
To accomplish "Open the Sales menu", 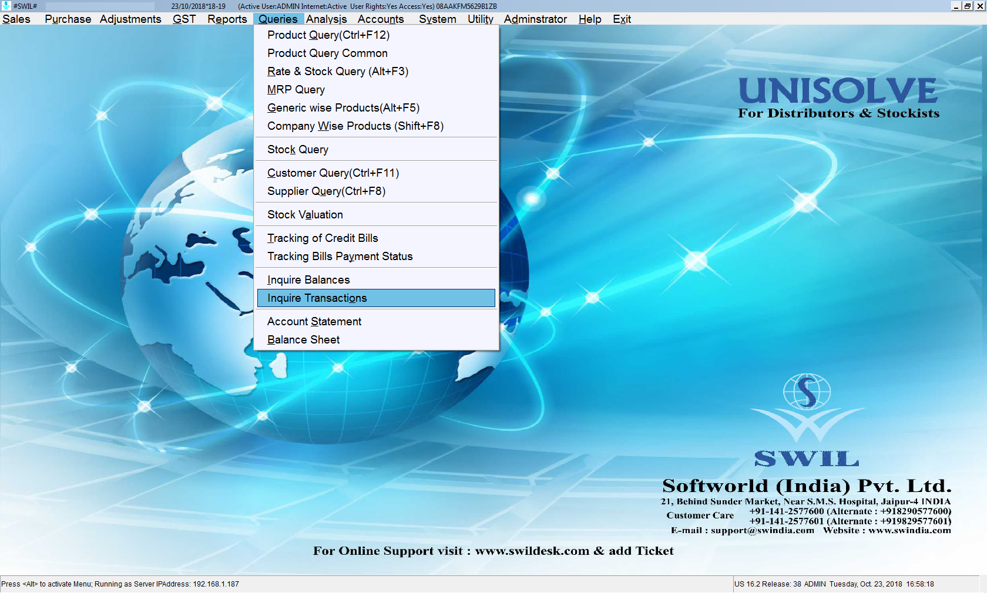I will click(x=16, y=19).
